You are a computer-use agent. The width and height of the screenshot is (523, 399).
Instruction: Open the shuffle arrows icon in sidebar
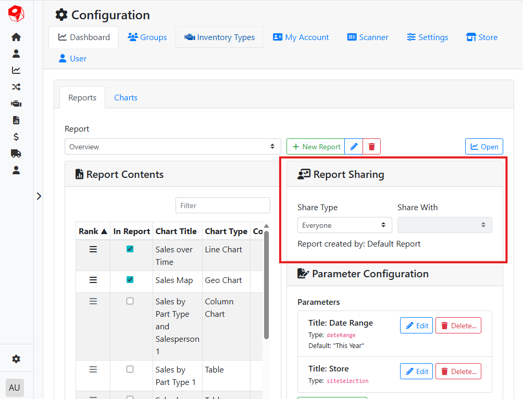16,87
